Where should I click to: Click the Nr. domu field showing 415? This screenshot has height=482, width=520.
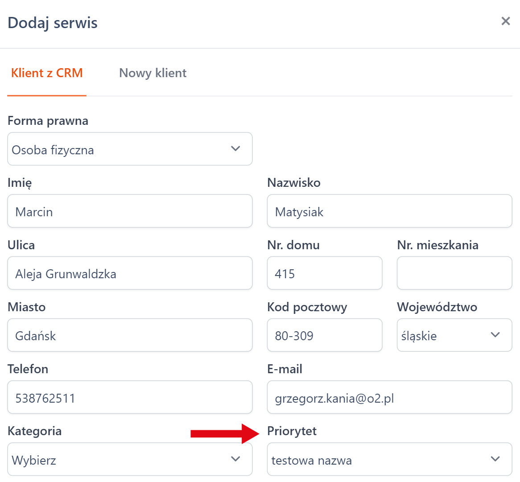coord(324,273)
